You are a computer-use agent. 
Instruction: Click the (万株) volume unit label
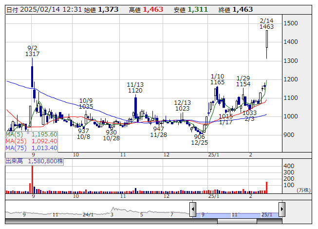[x=303, y=190]
